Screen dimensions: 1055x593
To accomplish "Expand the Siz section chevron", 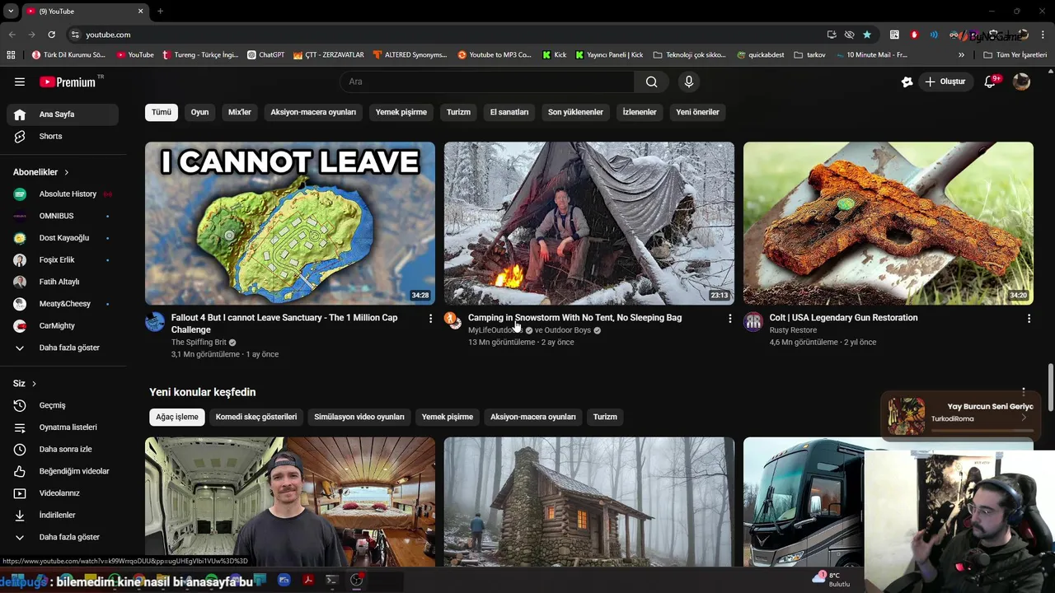I will (34, 384).
